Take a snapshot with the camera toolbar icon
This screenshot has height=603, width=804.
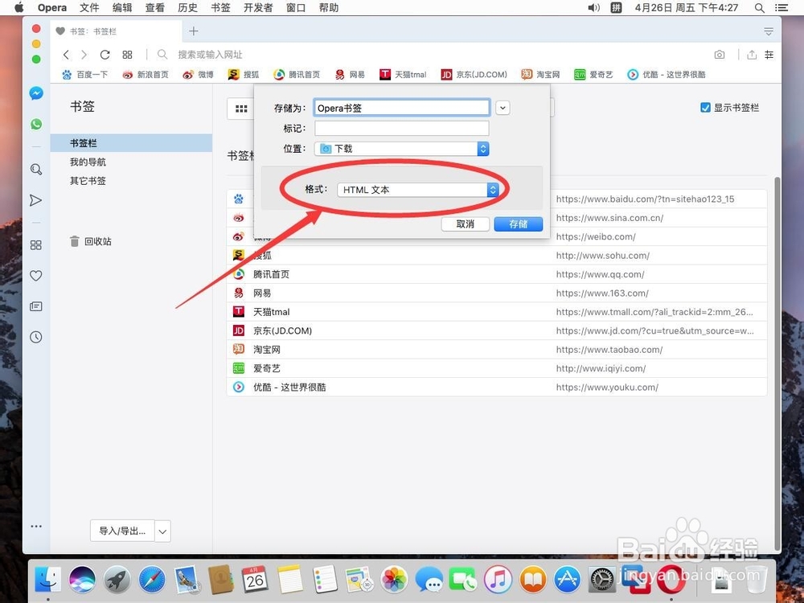click(x=719, y=54)
